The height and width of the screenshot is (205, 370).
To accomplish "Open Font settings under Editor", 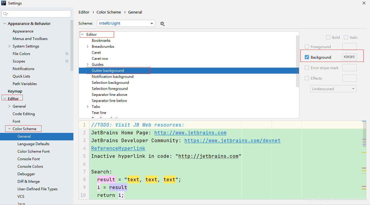I will [17, 121].
